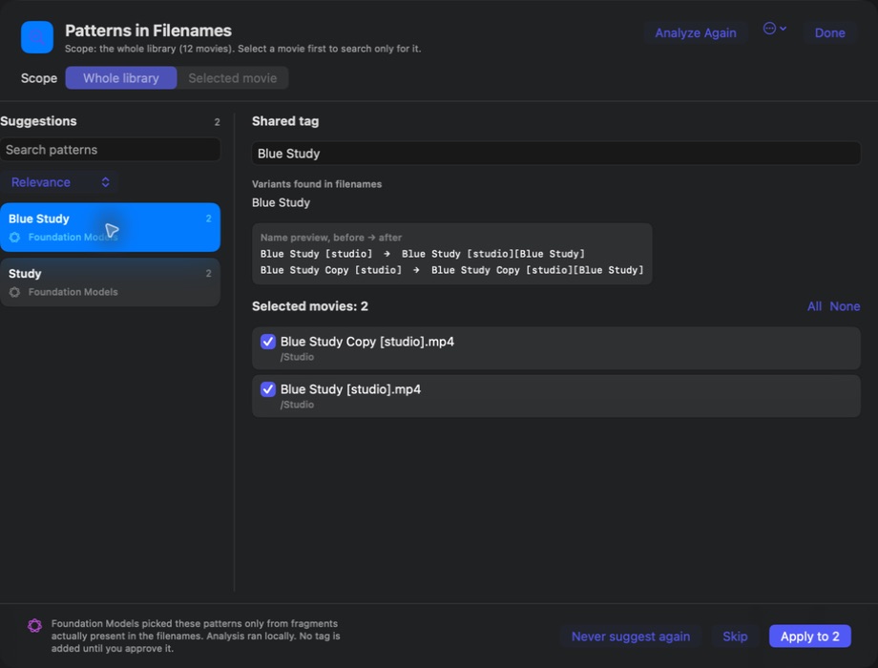The image size is (878, 668).
Task: Open the Relevance sort dropdown
Action: 59,182
